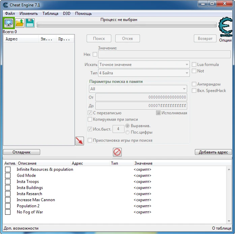Click the Адрес column header in results list
This screenshot has height=234, width=235.
pyautogui.click(x=21, y=39)
